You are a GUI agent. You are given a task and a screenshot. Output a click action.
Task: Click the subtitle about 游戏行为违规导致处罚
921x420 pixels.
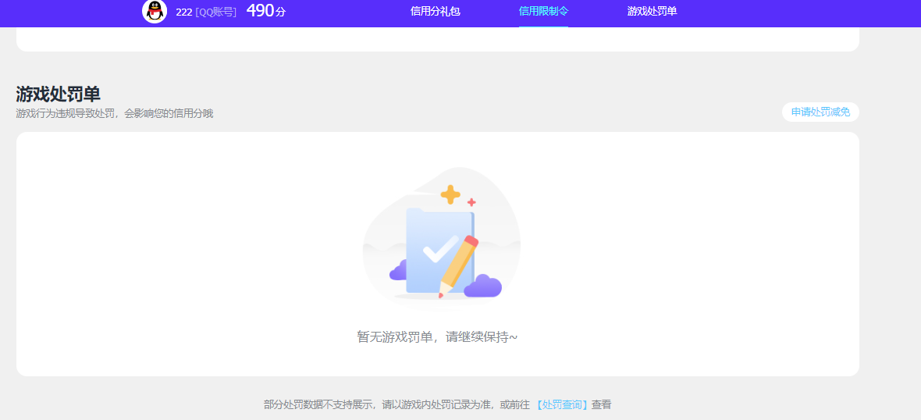click(115, 114)
